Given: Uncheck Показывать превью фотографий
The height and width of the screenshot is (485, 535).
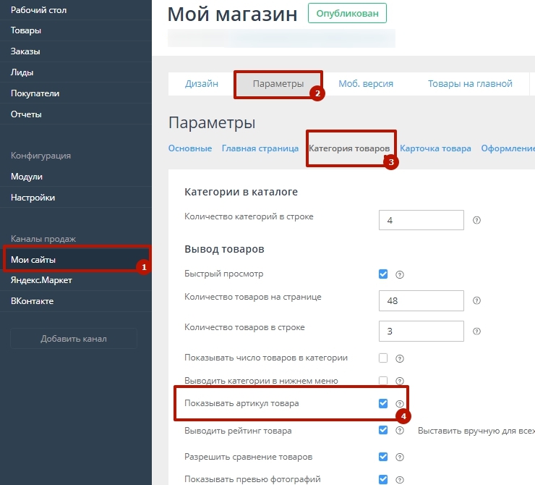Looking at the screenshot, I should click(x=383, y=479).
